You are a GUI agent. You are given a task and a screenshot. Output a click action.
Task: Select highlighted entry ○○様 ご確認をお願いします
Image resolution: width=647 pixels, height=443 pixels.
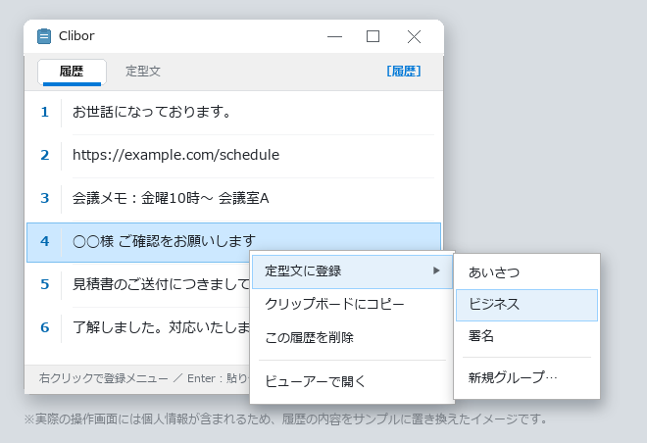(233, 242)
